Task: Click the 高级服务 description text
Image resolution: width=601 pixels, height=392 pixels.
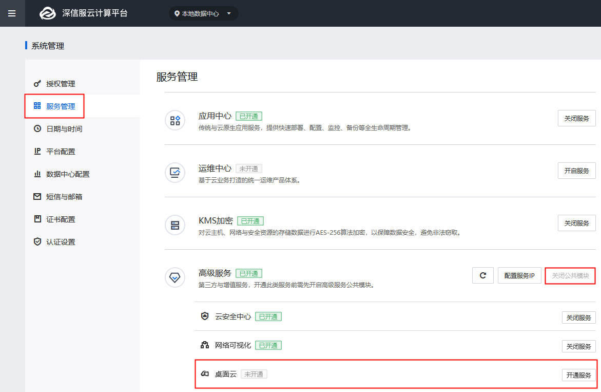Action: click(x=286, y=285)
